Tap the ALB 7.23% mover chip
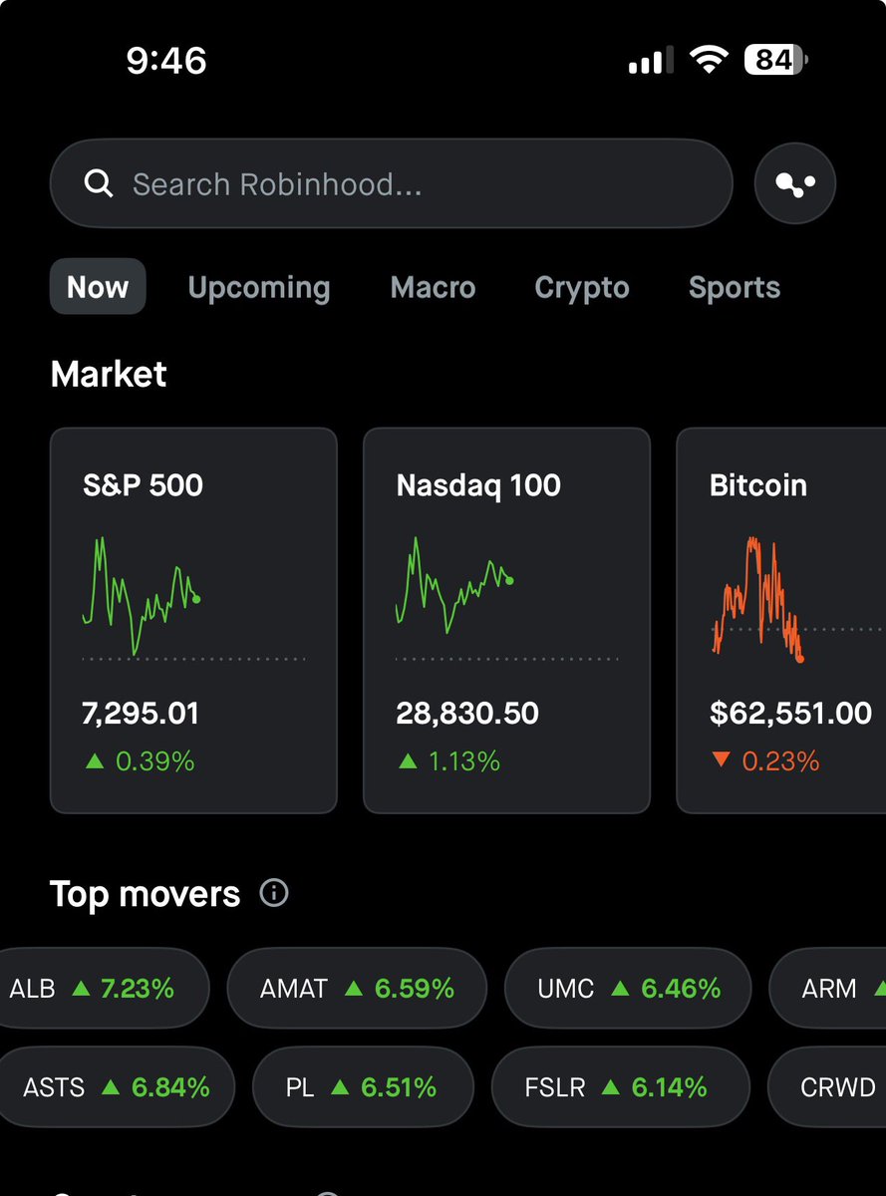 tap(100, 989)
